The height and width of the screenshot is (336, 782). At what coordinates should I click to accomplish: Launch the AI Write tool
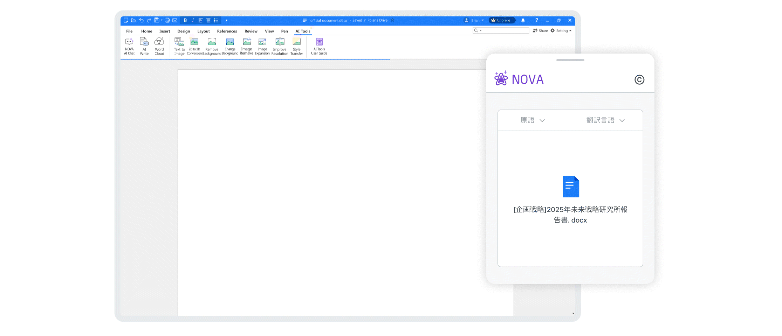coord(144,46)
